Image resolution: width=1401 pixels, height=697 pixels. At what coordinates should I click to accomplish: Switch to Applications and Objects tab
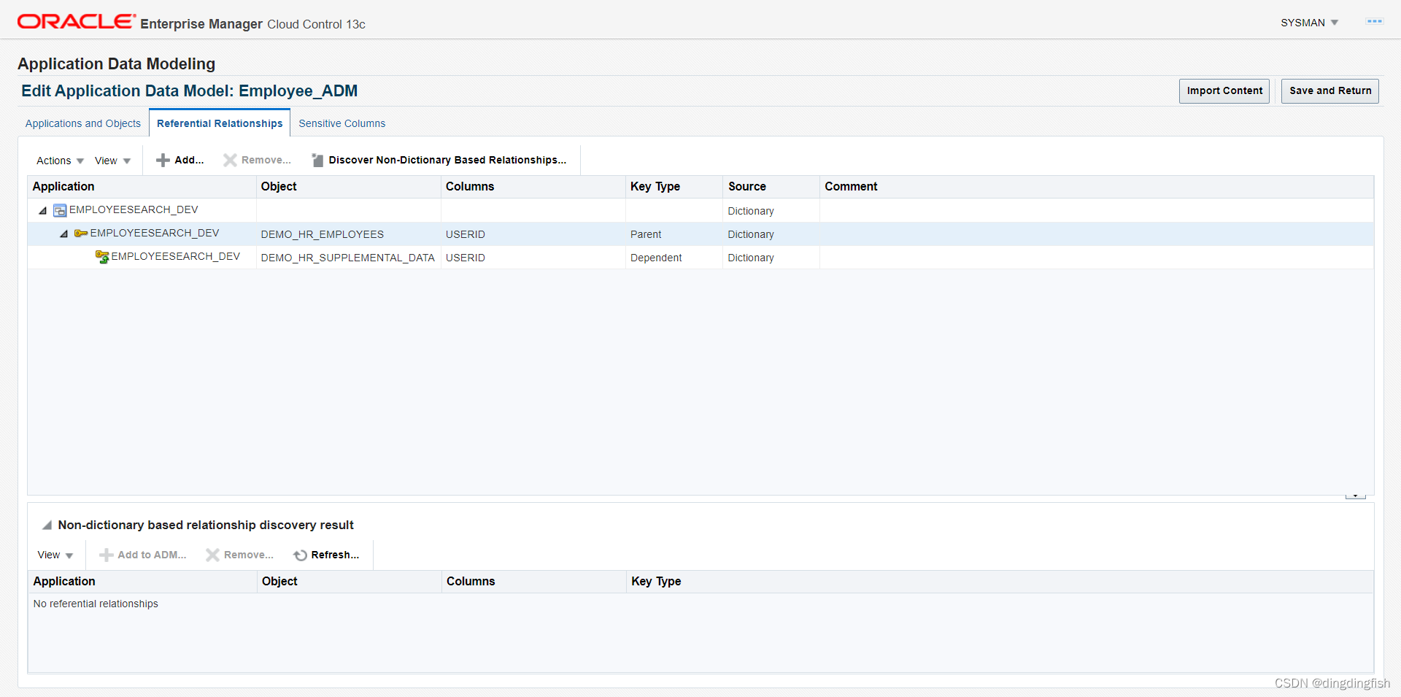pyautogui.click(x=83, y=123)
